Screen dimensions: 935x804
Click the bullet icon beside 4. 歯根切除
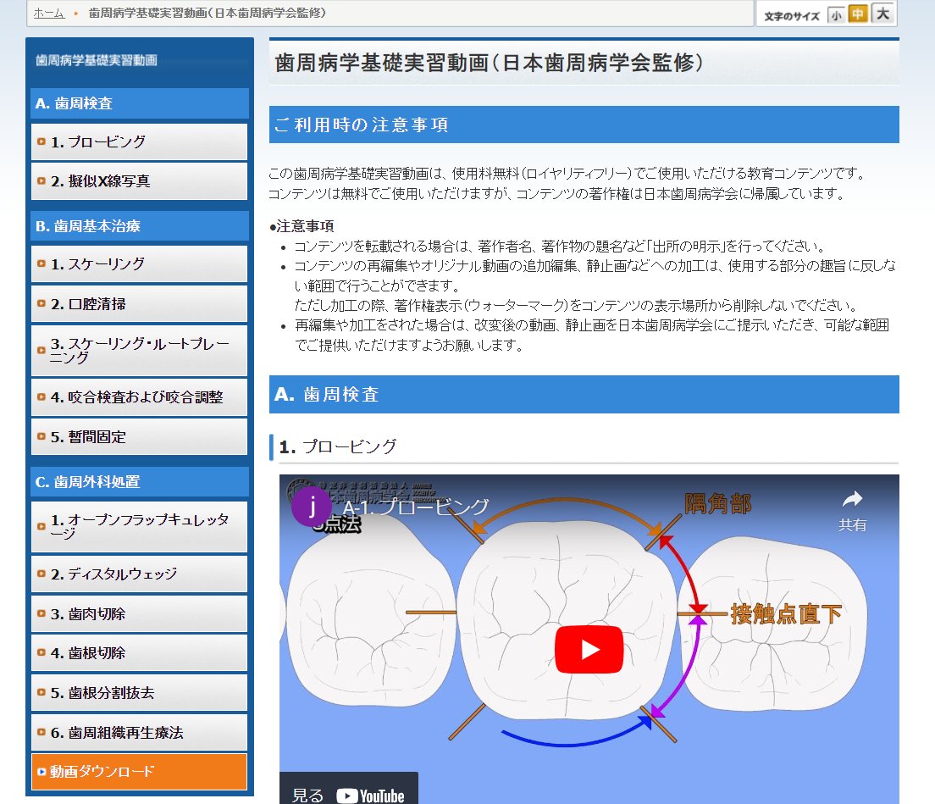click(41, 652)
